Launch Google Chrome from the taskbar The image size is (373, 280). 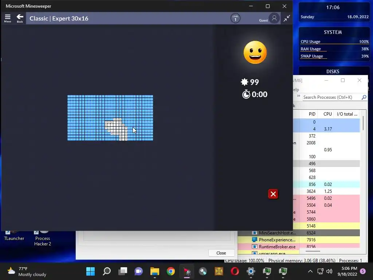click(x=170, y=271)
